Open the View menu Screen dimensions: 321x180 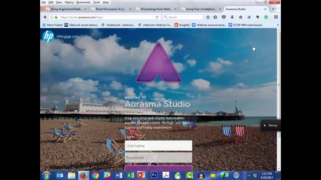59,2
